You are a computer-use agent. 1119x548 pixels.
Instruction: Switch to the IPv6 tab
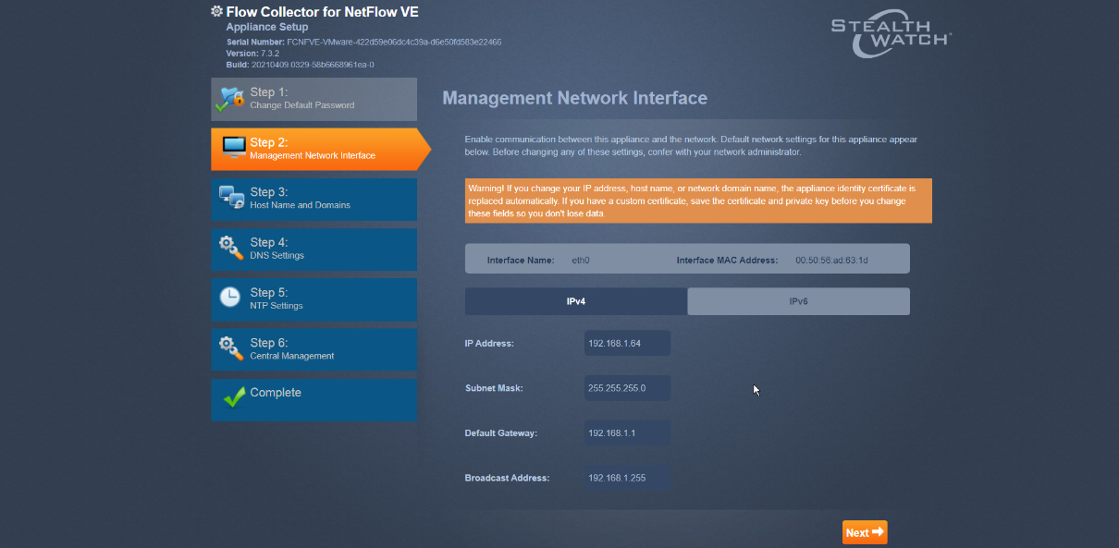click(799, 301)
